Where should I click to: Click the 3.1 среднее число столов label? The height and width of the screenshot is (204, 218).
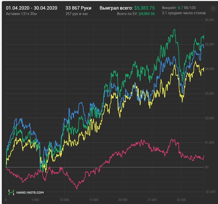coord(184,13)
